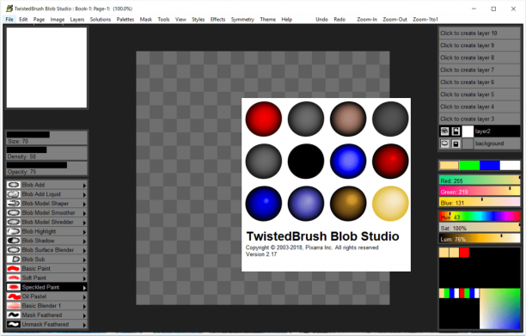Expand the Blob Model Shaper submenu arrow
The height and width of the screenshot is (336, 526).
tap(84, 204)
